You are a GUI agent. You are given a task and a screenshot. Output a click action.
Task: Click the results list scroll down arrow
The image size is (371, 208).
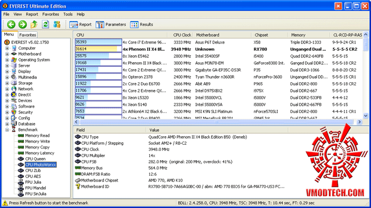[x=365, y=116]
